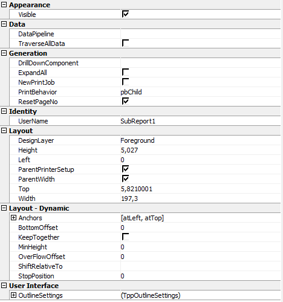Image resolution: width=283 pixels, height=302 pixels.
Task: Disable the ResetPageNo checkbox
Action: [x=125, y=101]
